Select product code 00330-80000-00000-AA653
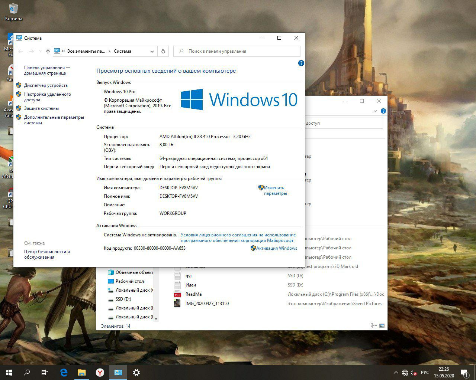This screenshot has width=476, height=380. click(x=160, y=248)
